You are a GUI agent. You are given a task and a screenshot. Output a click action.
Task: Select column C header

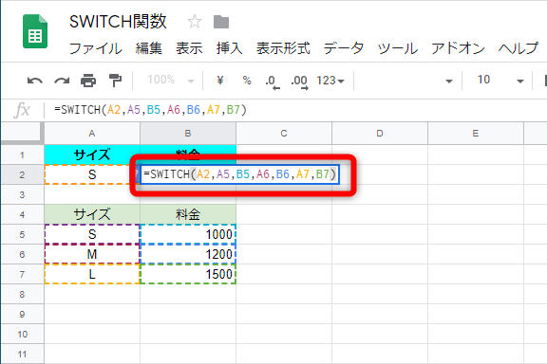click(284, 134)
